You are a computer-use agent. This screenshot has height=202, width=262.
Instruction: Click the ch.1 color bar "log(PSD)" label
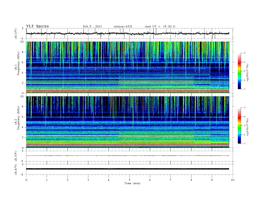(x=248, y=73)
